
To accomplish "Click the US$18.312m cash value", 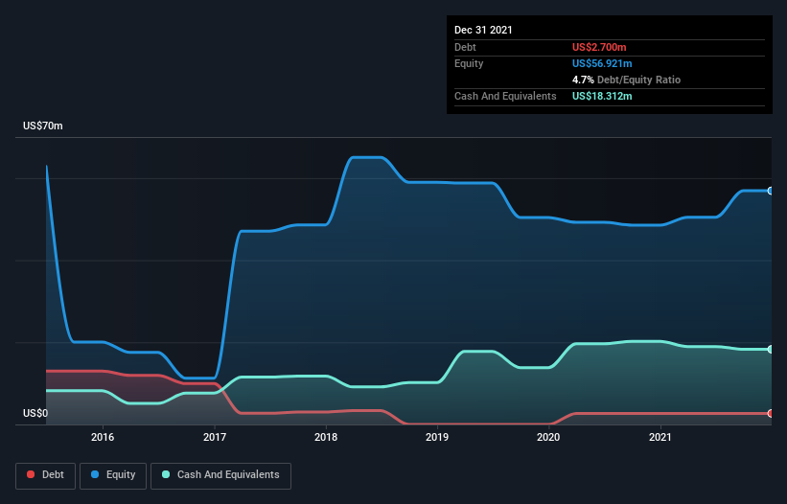I will click(x=602, y=96).
